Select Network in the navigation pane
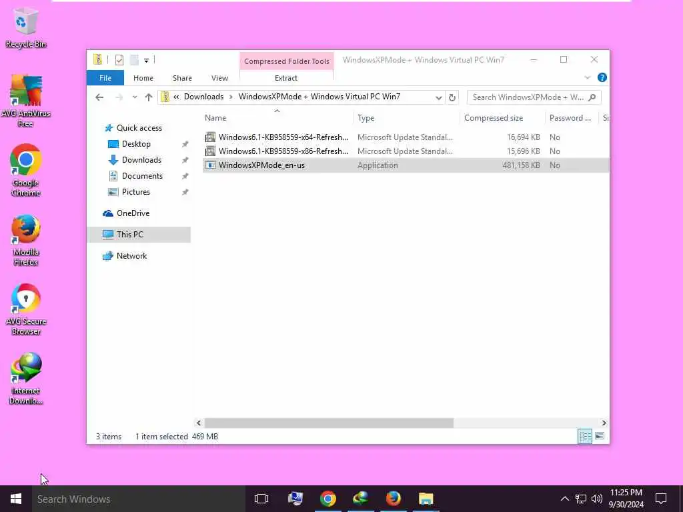 pyautogui.click(x=125, y=255)
